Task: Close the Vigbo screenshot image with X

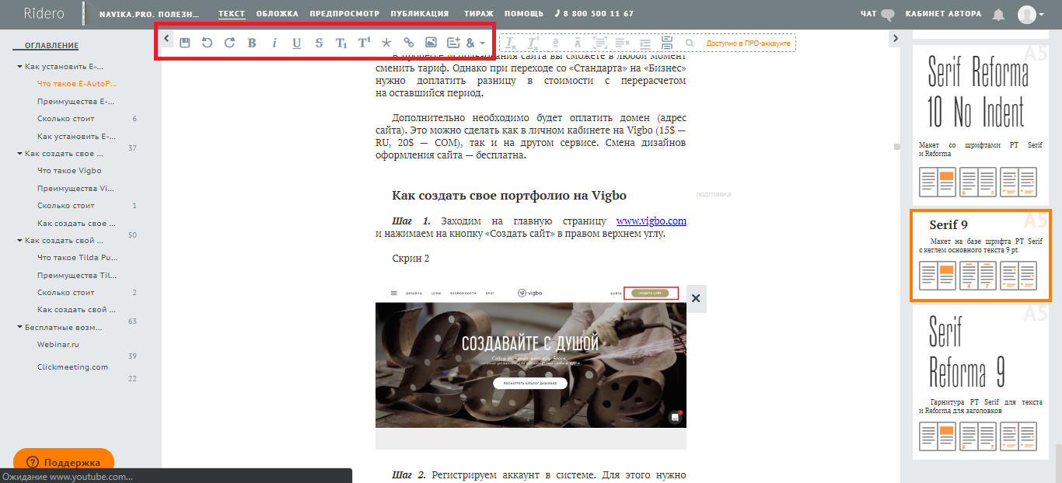Action: pyautogui.click(x=696, y=298)
